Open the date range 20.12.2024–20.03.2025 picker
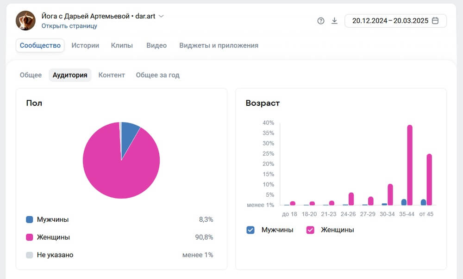Image resolution: width=463 pixels, height=279 pixels. tap(395, 21)
